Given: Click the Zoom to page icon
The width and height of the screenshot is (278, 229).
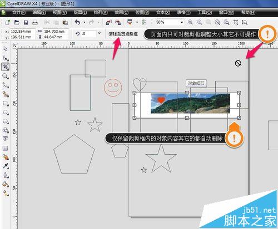Looking at the screenshot, I should click(226, 22).
